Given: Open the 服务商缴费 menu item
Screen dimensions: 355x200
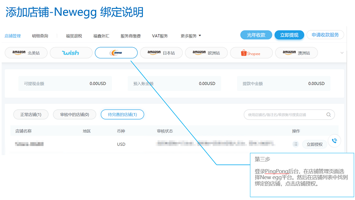Looking at the screenshot, I should 131,36.
